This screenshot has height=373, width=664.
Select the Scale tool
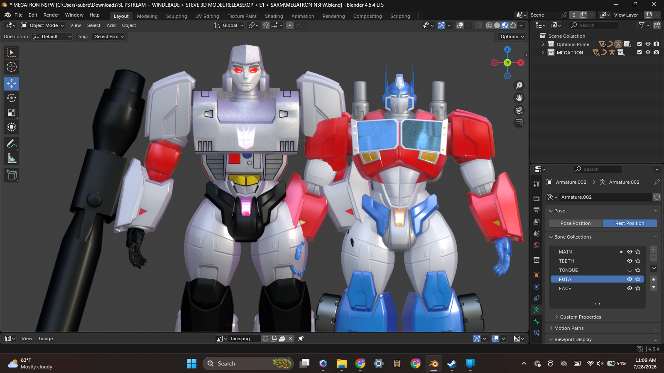[12, 112]
